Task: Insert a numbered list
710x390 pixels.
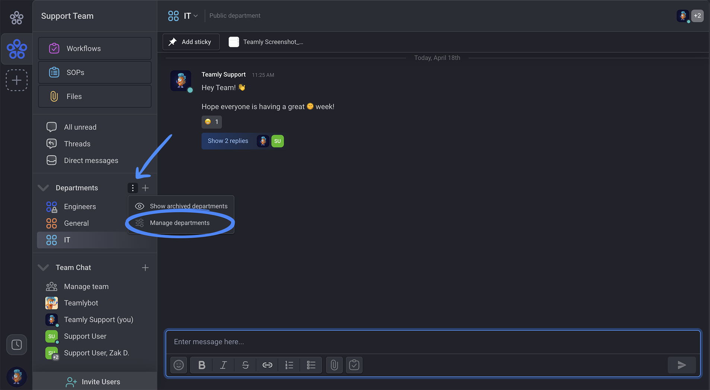Action: (x=289, y=365)
